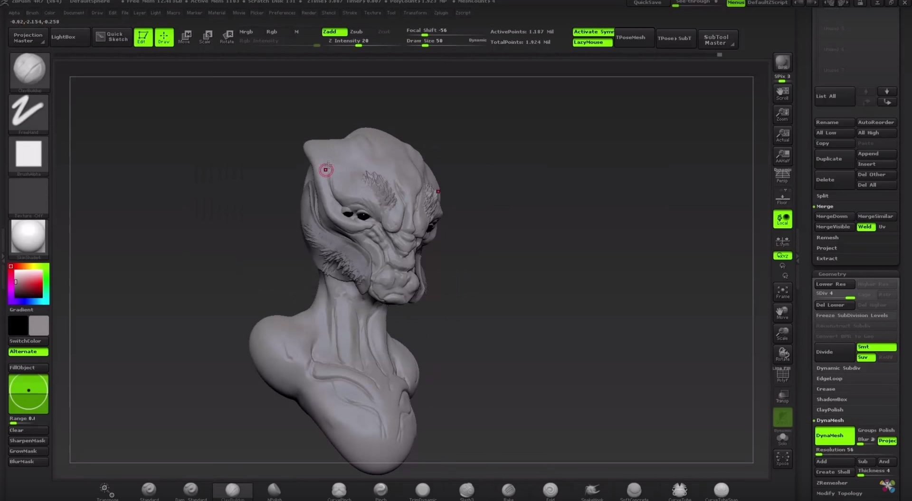
Task: Toggle the Mrgb channel button
Action: click(246, 32)
